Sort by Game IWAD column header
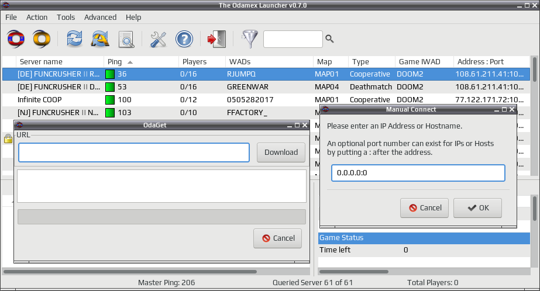540x291 pixels. (x=424, y=61)
